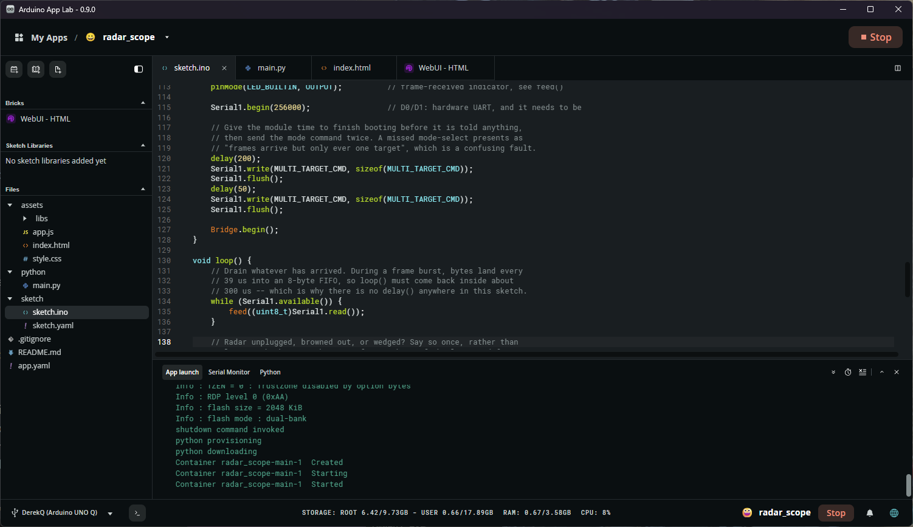Open app.js file
Viewport: 913px width, 527px height.
pyautogui.click(x=43, y=232)
